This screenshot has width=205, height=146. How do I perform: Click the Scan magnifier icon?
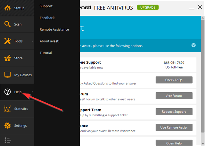7,24
